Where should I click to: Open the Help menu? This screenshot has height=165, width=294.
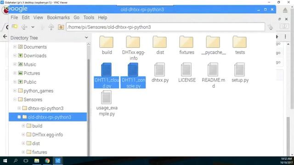click(x=102, y=17)
